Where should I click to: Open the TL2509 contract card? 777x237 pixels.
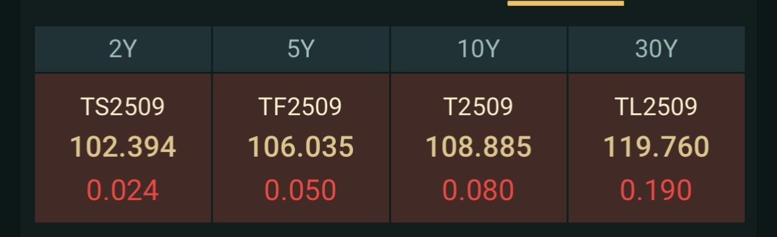tap(656, 148)
